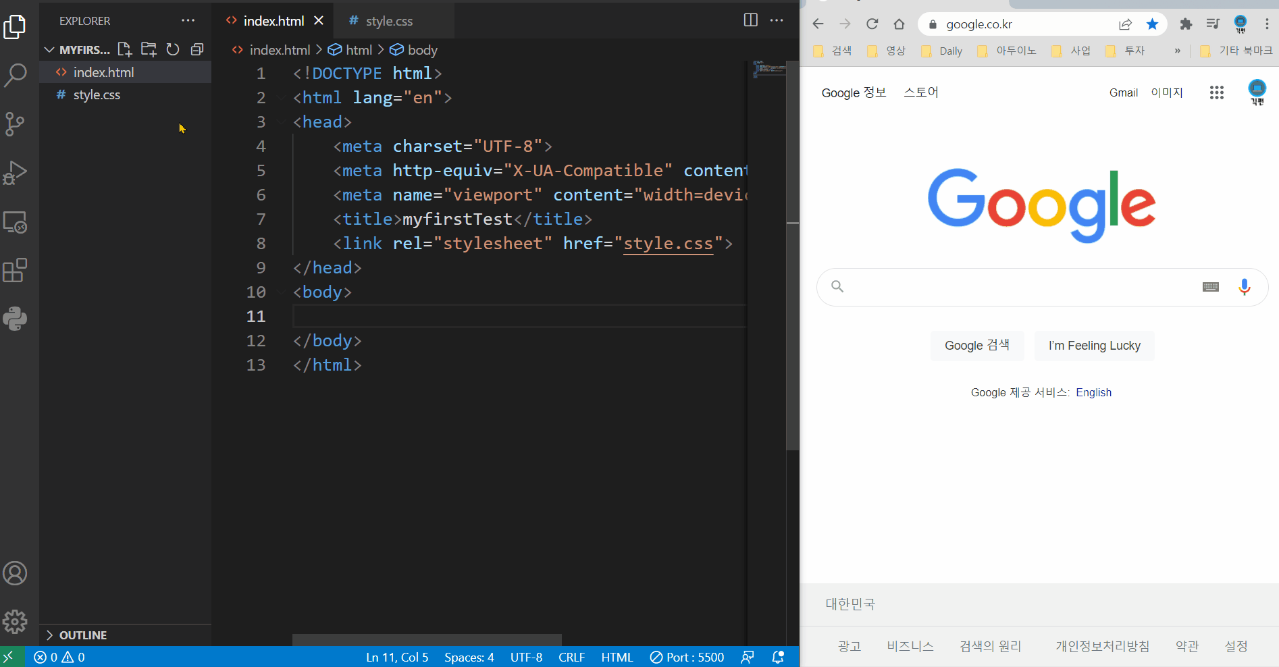This screenshot has height=667, width=1279.
Task: Reload the Google page in Chrome
Action: click(x=872, y=24)
